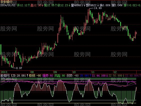Viewport: 141px width, 106px height.
Task: Click the turnover rate 换0.88% value
Action: (x=105, y=5)
